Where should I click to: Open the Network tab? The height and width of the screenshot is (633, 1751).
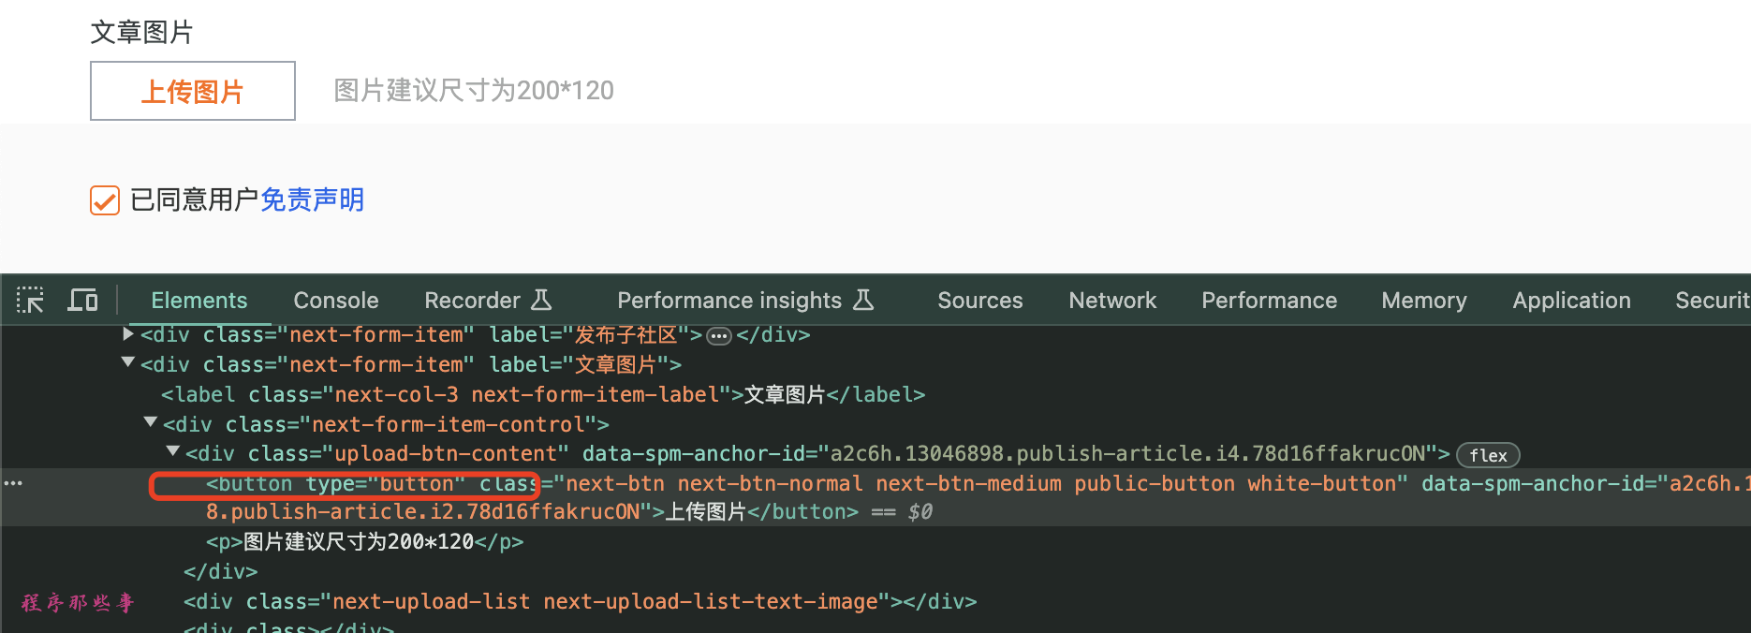pos(1112,301)
